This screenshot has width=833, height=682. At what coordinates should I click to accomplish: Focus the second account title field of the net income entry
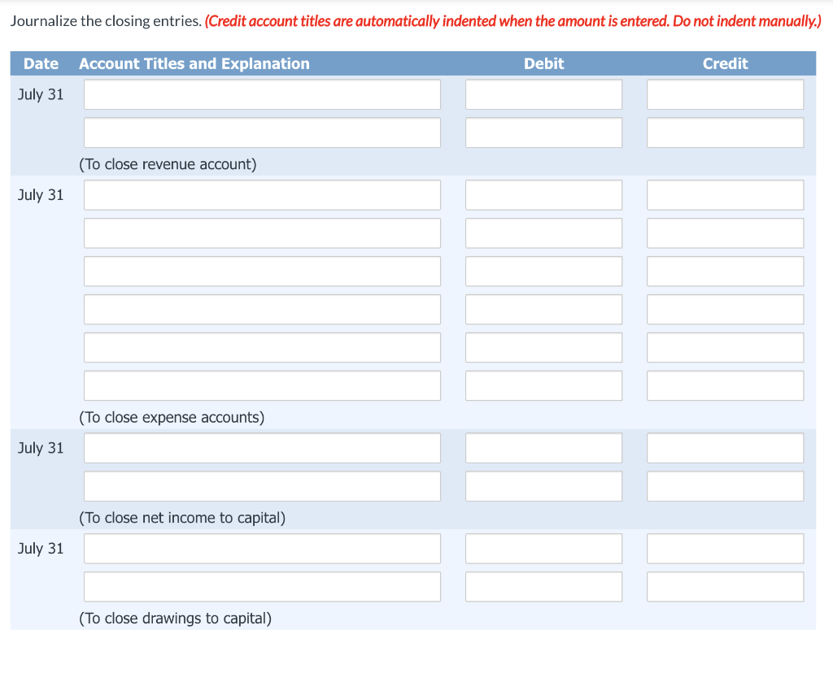pos(262,486)
